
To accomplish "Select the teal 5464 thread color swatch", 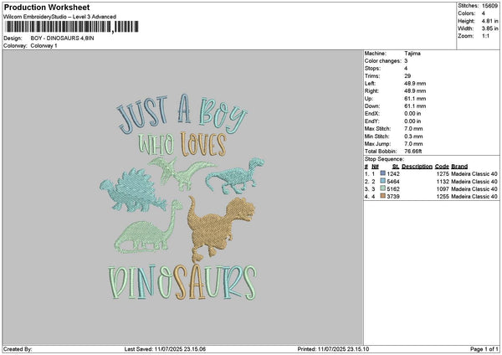I will (x=383, y=182).
